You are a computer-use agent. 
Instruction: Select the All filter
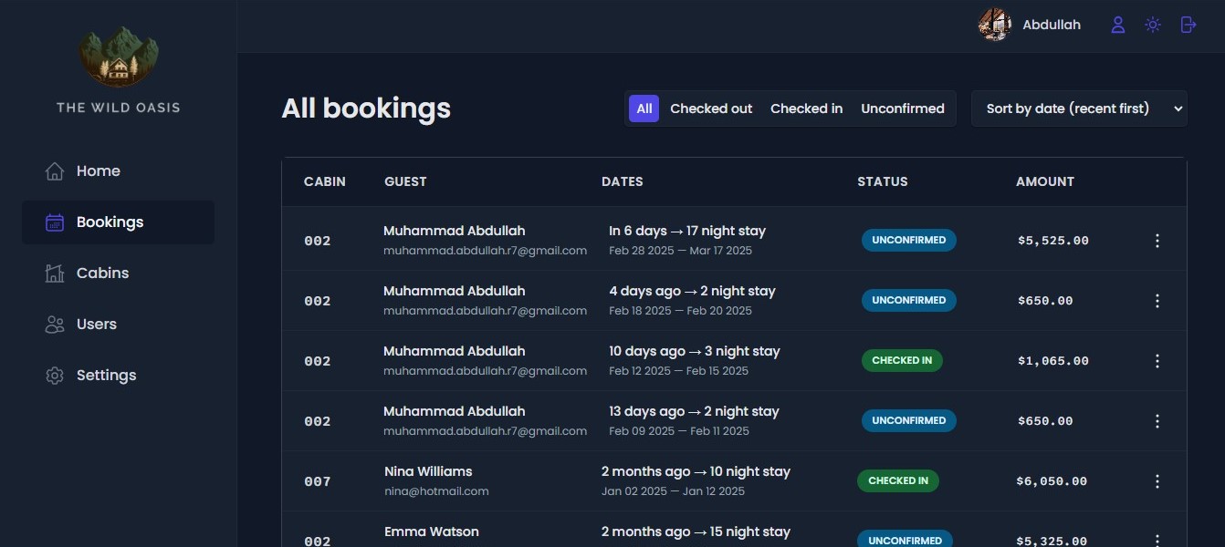(x=644, y=108)
